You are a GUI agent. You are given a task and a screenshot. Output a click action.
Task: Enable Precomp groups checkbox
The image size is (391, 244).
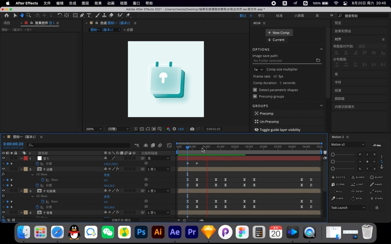255,96
